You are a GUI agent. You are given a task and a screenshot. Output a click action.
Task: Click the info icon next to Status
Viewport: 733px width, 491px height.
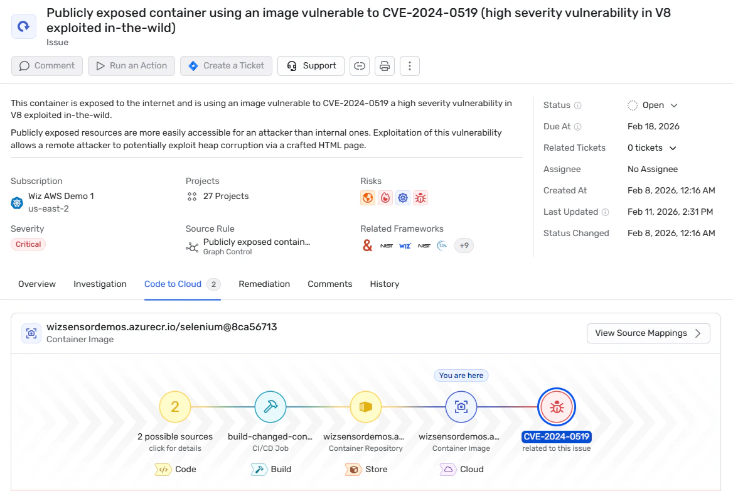578,105
